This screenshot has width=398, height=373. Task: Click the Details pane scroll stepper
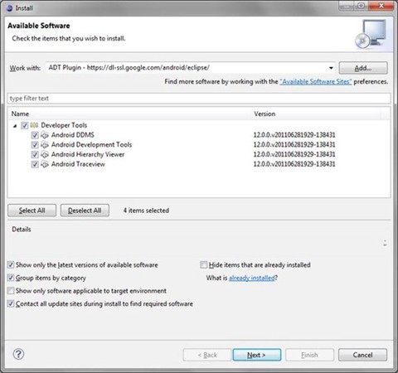tap(385, 242)
